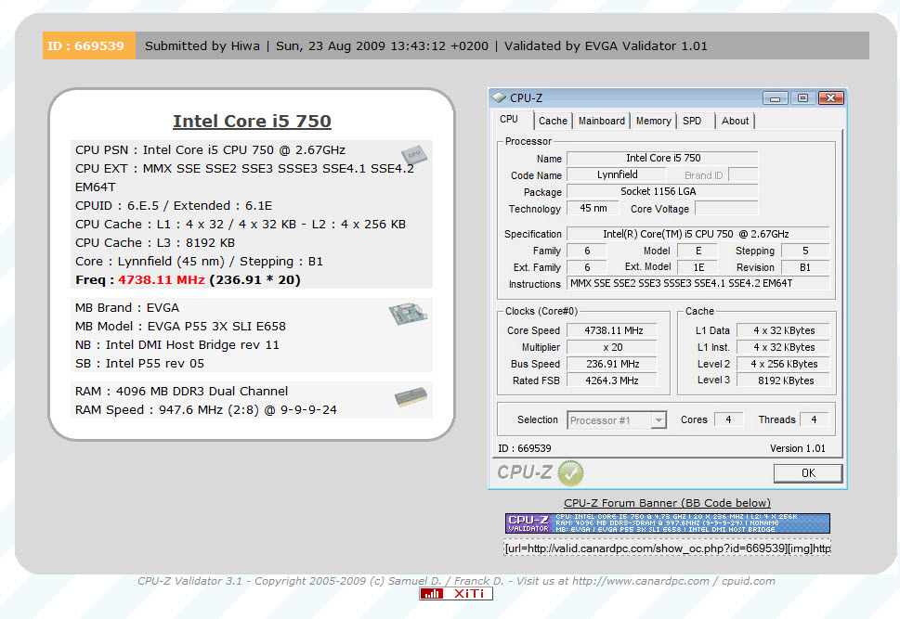900x619 pixels.
Task: Open the Processor #1 selection dropdown
Action: pos(617,419)
